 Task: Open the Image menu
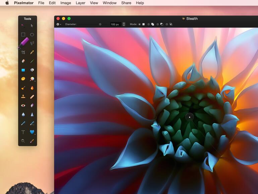point(65,3)
